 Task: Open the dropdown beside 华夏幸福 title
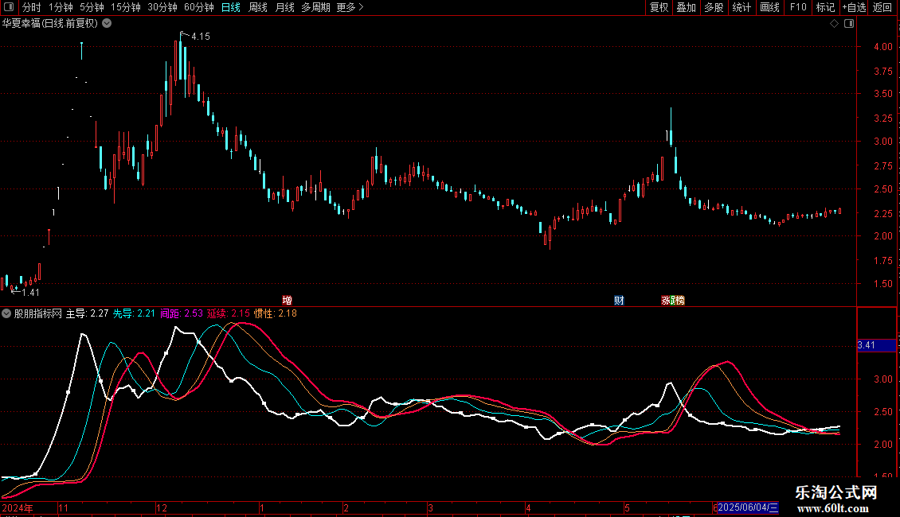(107, 24)
